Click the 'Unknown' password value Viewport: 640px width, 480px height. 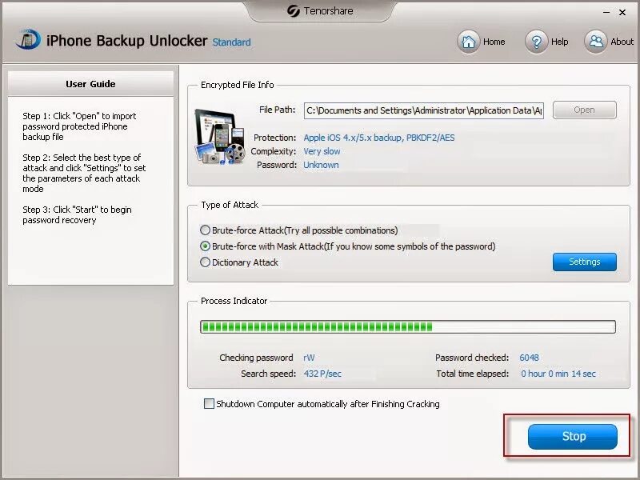coord(321,165)
